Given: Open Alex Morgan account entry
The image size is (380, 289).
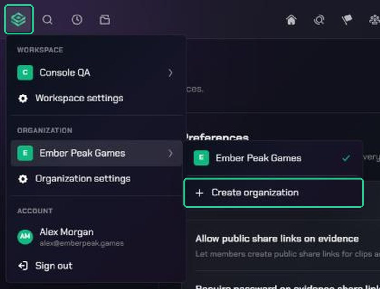Looking at the screenshot, I should [96, 237].
